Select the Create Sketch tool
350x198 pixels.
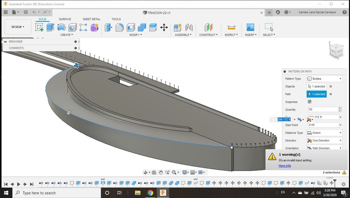(39, 27)
